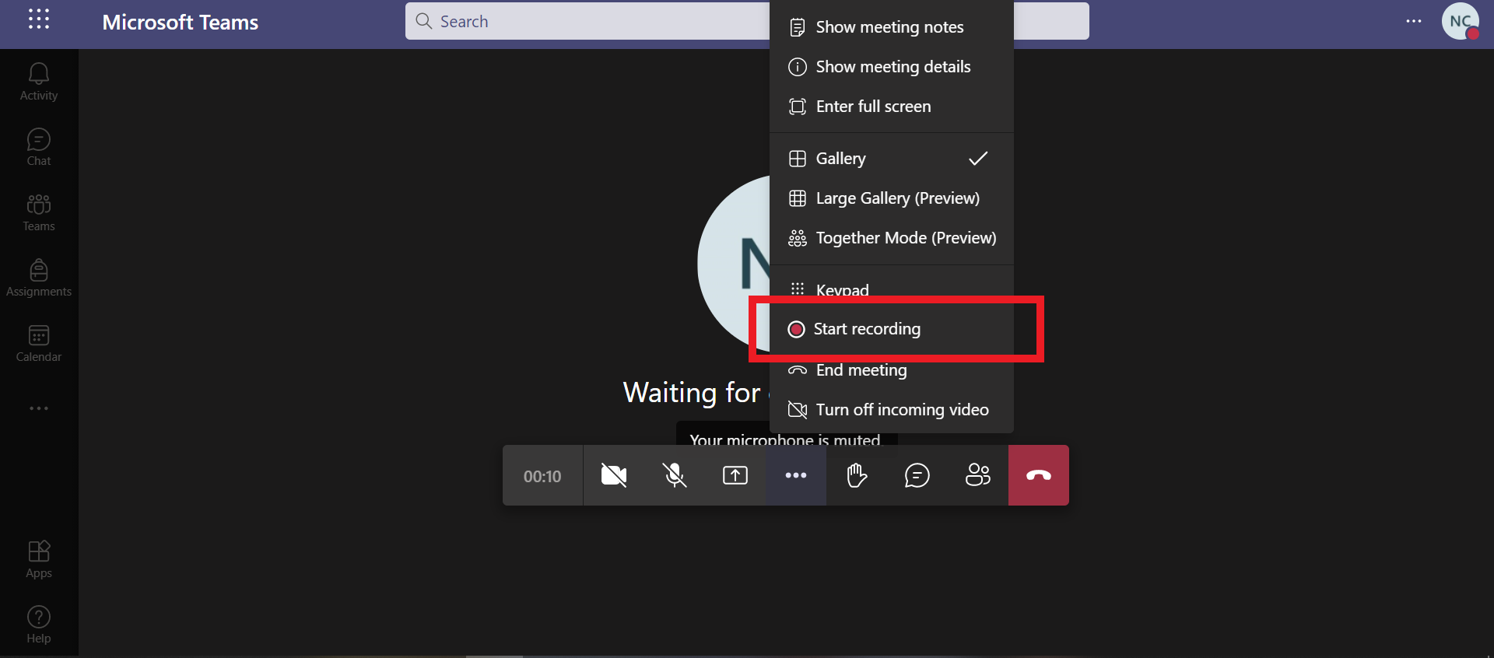This screenshot has width=1494, height=658.
Task: Close the more actions menu button
Action: click(796, 475)
